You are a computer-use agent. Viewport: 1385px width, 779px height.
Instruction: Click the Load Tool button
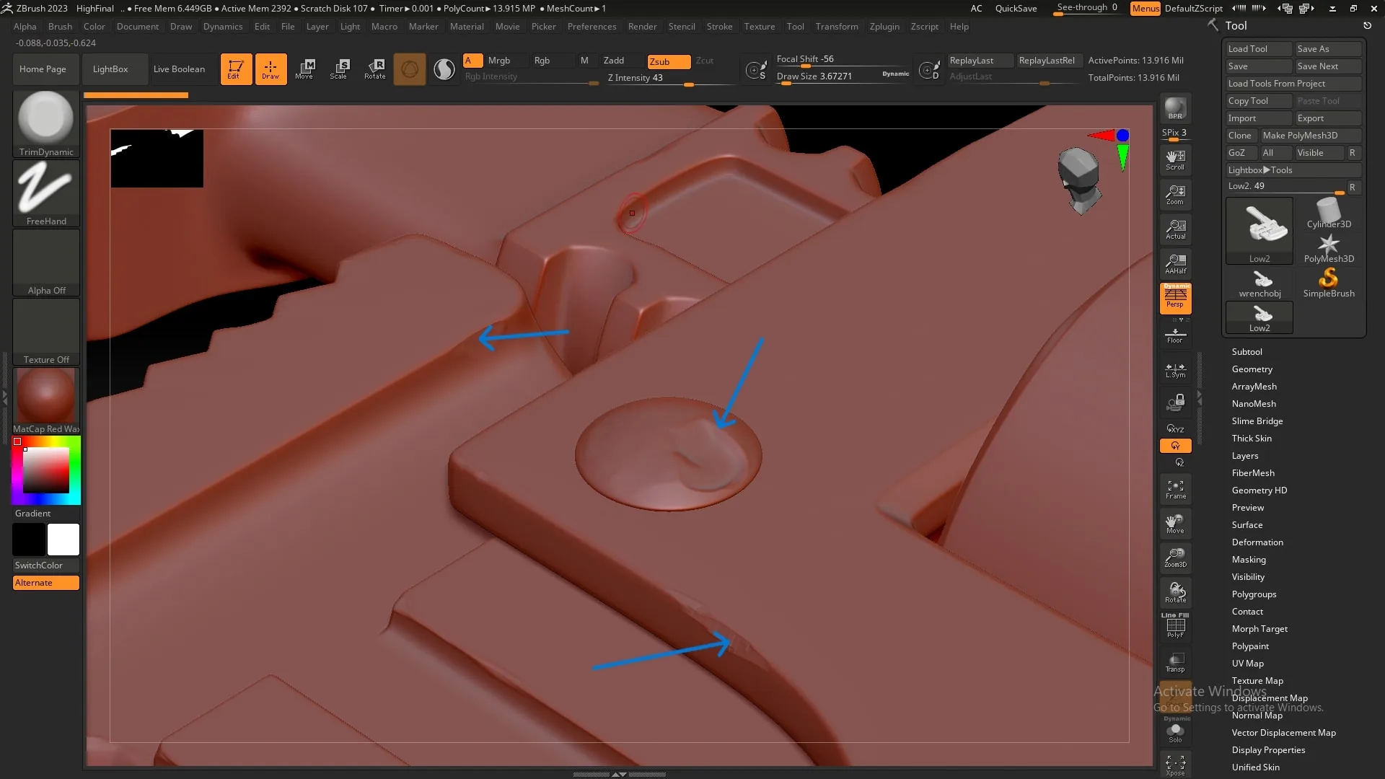coord(1259,49)
